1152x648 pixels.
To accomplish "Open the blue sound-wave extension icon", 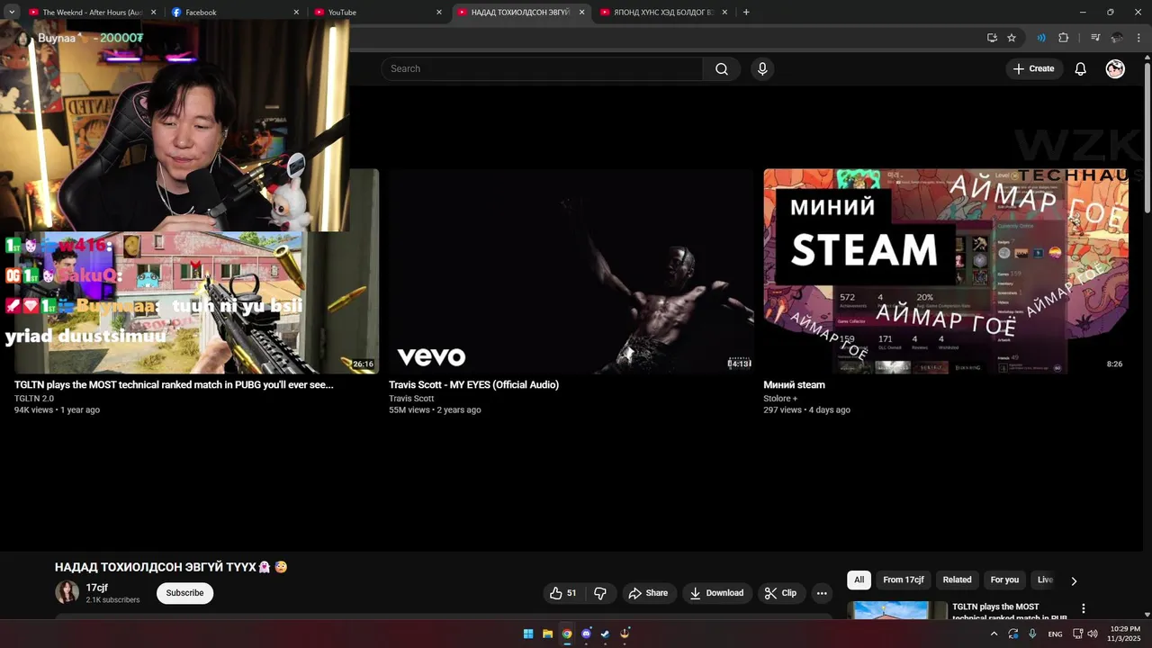I will click(x=1041, y=38).
